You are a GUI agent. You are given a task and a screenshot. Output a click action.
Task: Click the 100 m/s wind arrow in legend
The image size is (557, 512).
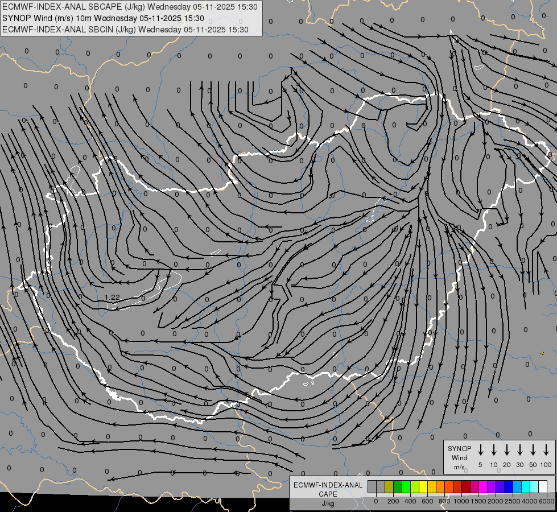546,449
